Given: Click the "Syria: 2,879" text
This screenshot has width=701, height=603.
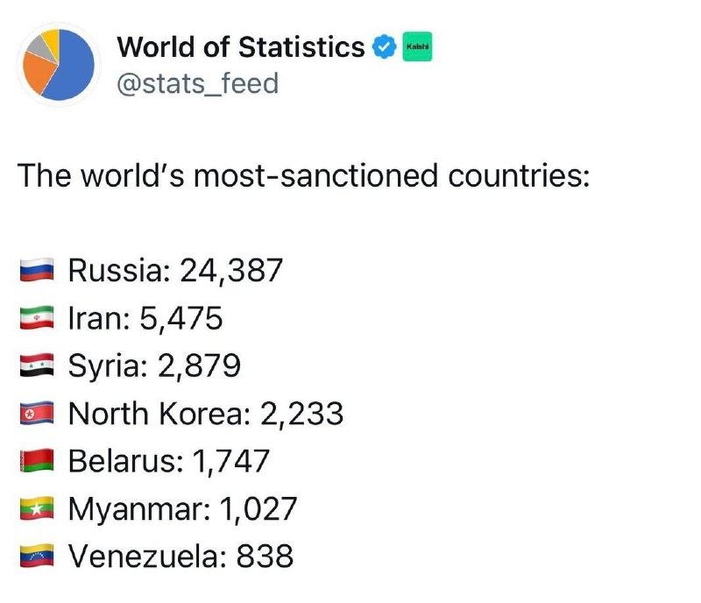Looking at the screenshot, I should 153,365.
